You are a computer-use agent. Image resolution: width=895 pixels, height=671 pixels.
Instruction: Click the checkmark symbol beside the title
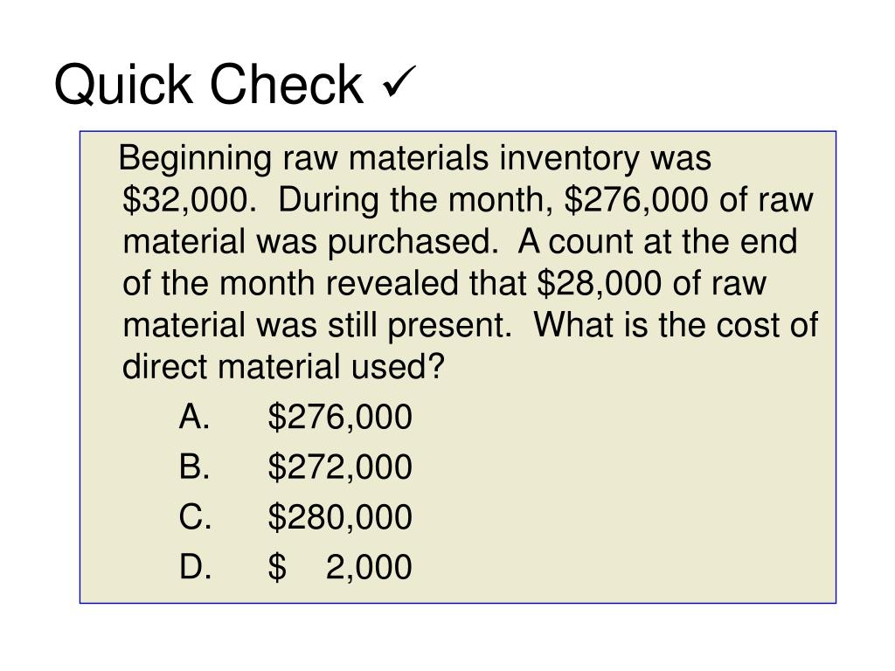tap(399, 81)
